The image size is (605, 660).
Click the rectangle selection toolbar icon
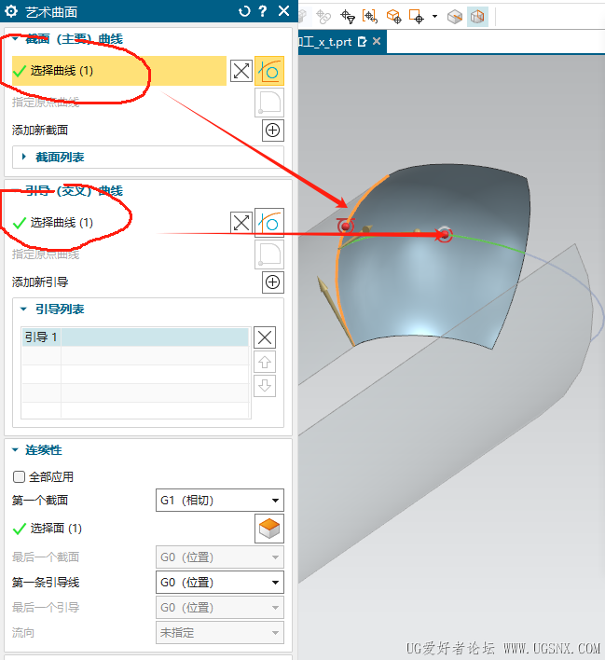(x=416, y=17)
